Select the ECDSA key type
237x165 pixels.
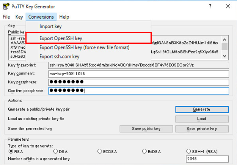[x=107, y=151]
